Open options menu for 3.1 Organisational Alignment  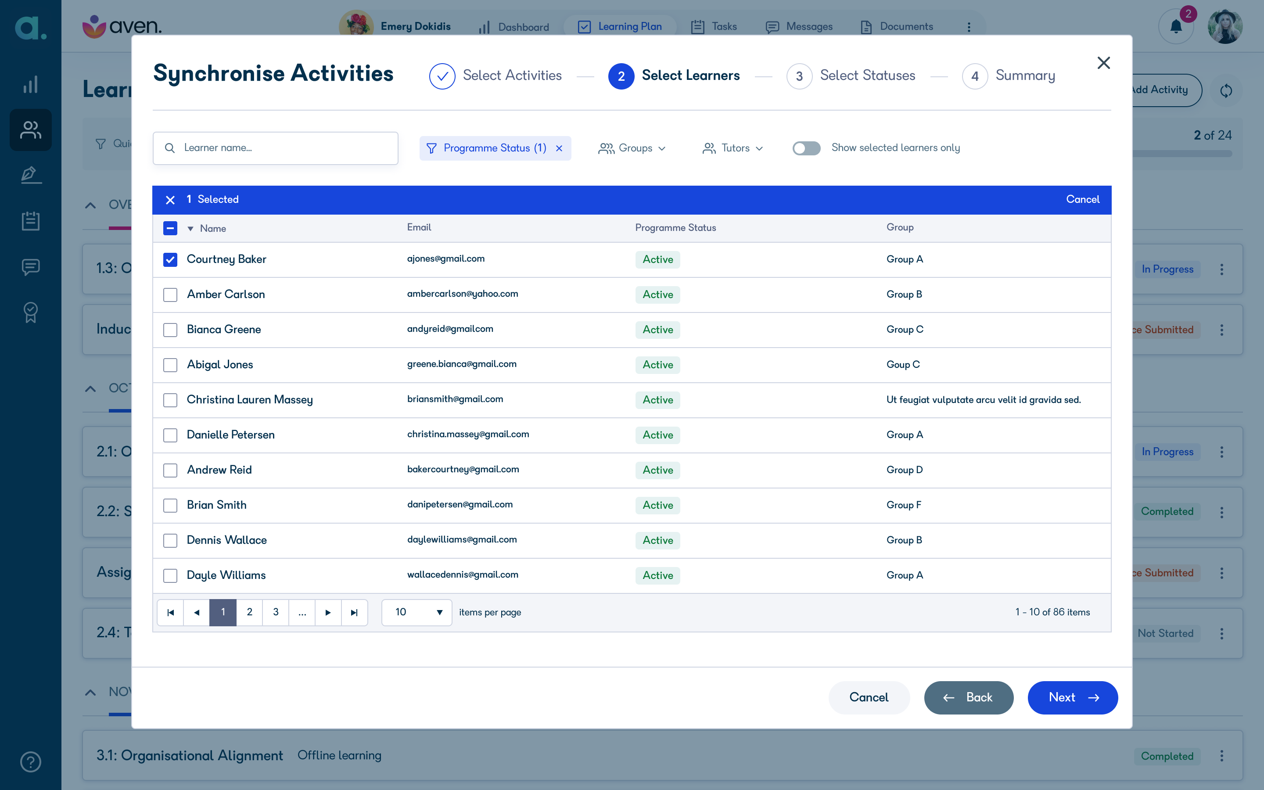click(1222, 755)
